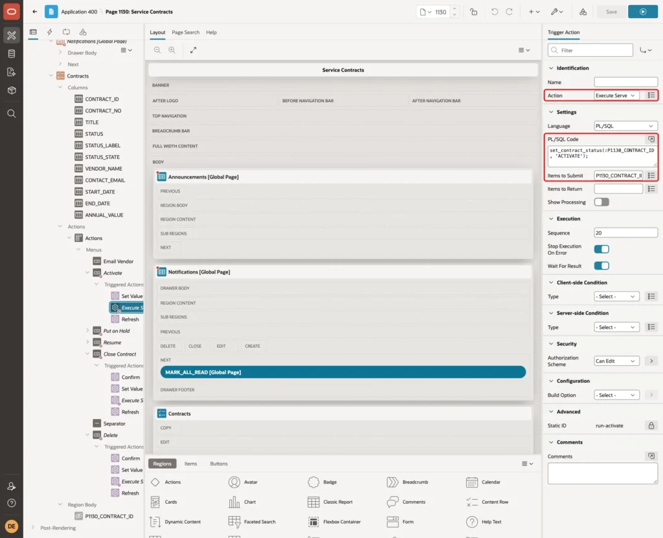This screenshot has width=663, height=538.
Task: Open Server-side Condition Type dropdown
Action: point(616,327)
